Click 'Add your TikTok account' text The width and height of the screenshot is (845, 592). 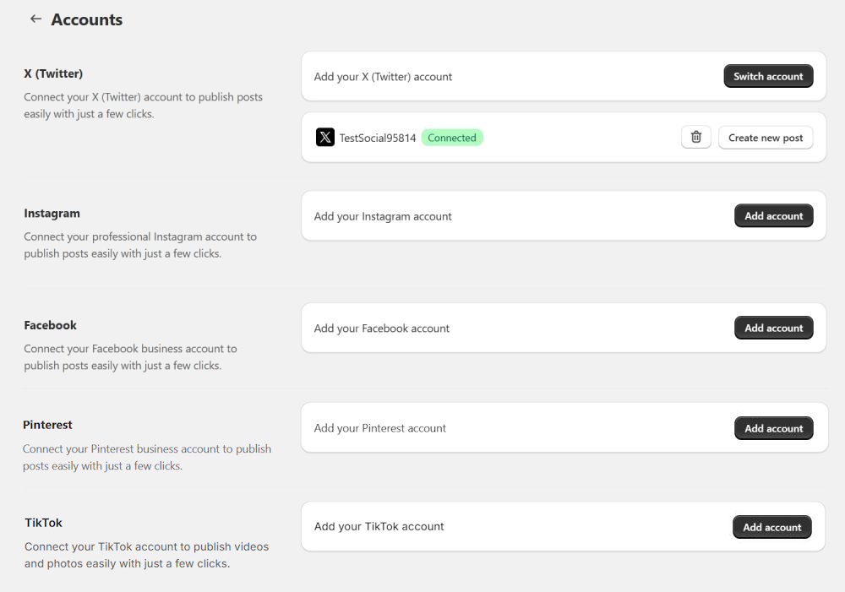click(379, 527)
